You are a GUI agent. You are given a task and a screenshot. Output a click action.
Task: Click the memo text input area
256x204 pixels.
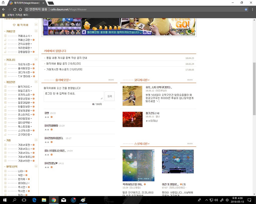74,96
